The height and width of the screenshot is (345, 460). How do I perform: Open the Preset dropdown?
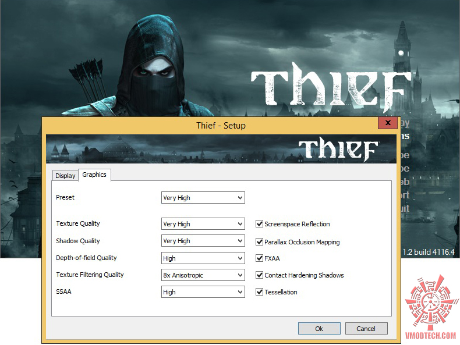203,198
